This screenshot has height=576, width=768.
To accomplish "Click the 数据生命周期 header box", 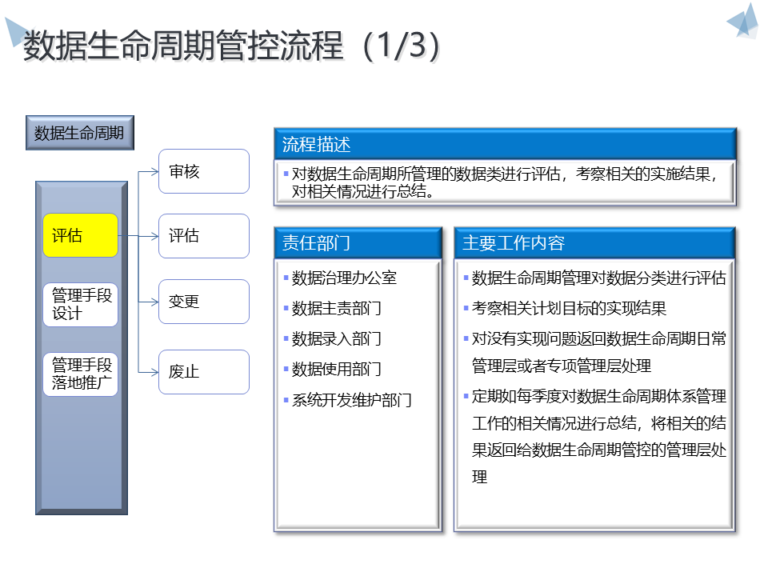I will (x=79, y=133).
